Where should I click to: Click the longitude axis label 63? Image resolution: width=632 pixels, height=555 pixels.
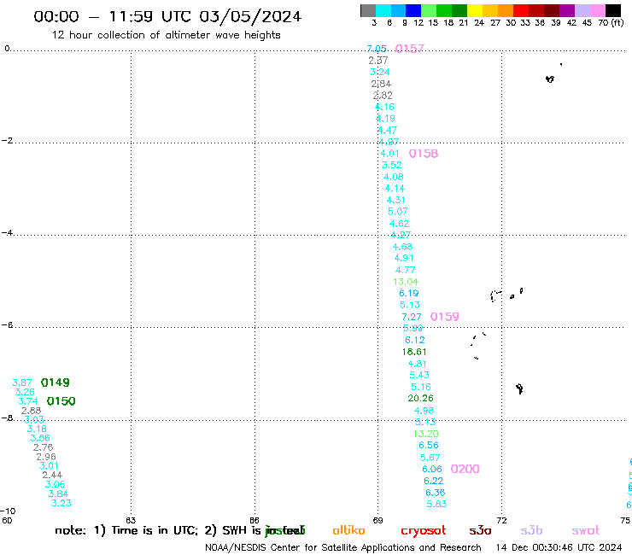click(x=131, y=520)
